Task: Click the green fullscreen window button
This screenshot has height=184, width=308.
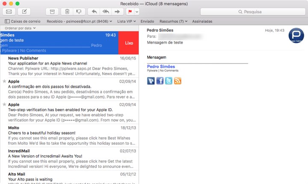Action: click(18, 3)
